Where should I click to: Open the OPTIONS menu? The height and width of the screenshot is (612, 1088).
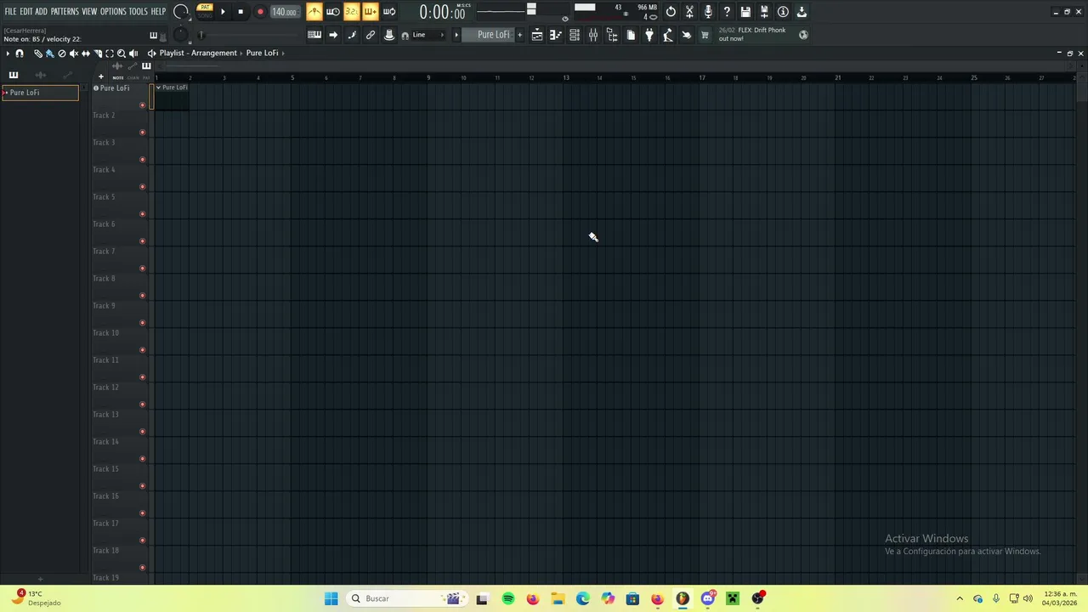pos(113,12)
